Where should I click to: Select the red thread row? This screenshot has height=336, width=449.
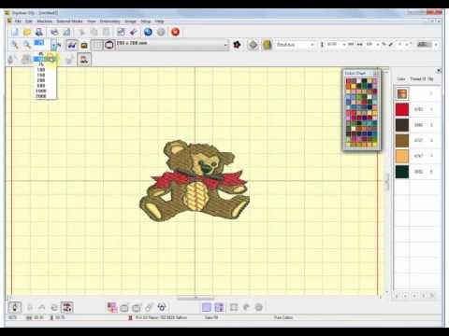pos(416,109)
